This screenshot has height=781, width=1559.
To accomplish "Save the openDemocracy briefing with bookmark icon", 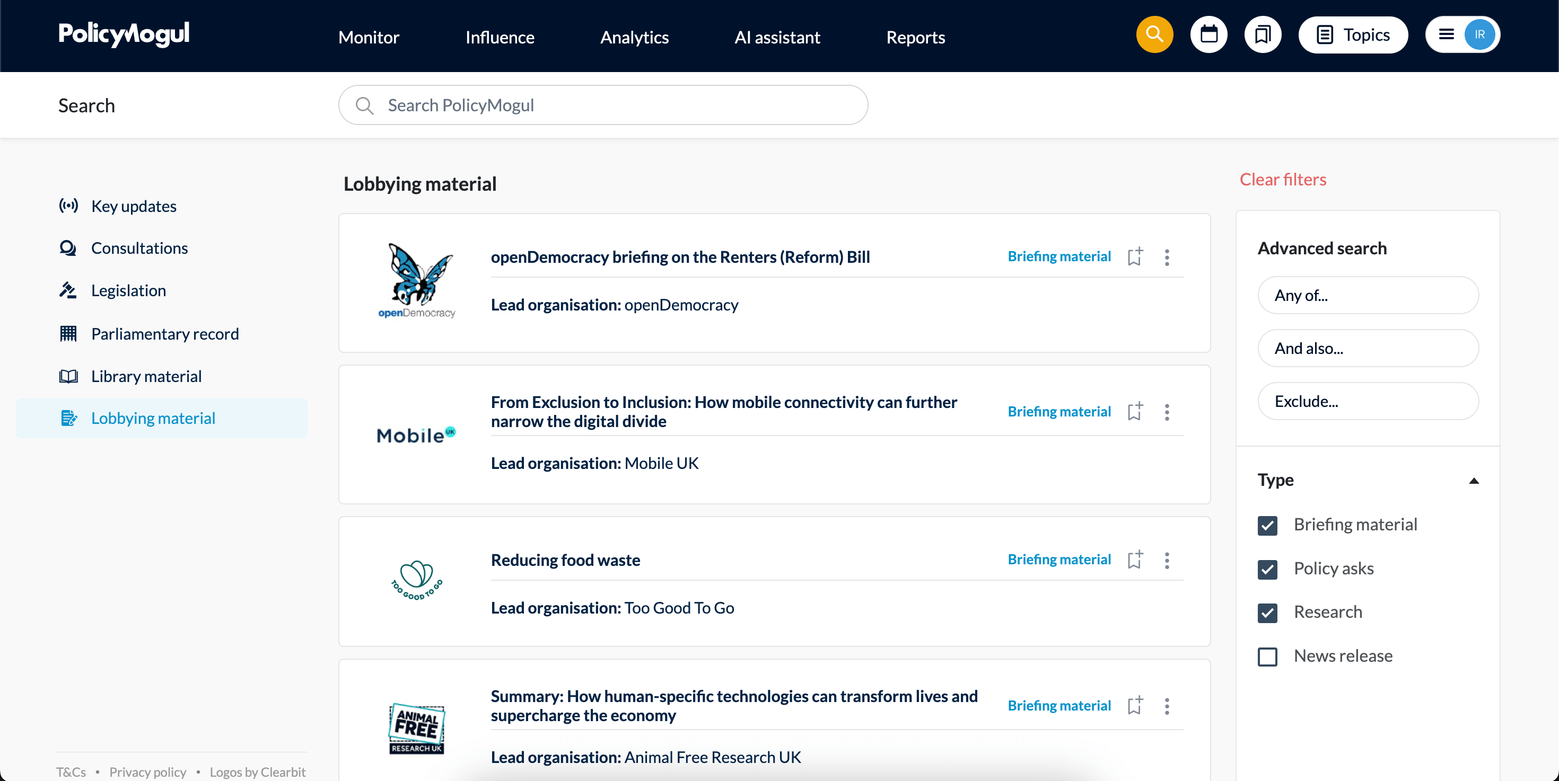I will tap(1135, 257).
